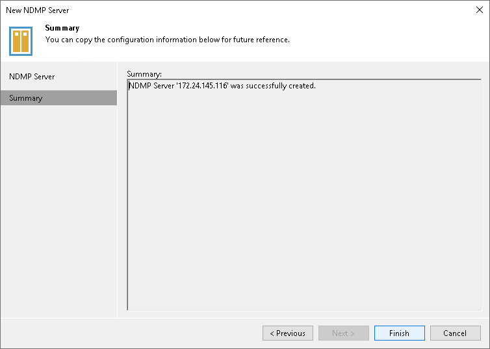Click the bold Summary heading

62,28
